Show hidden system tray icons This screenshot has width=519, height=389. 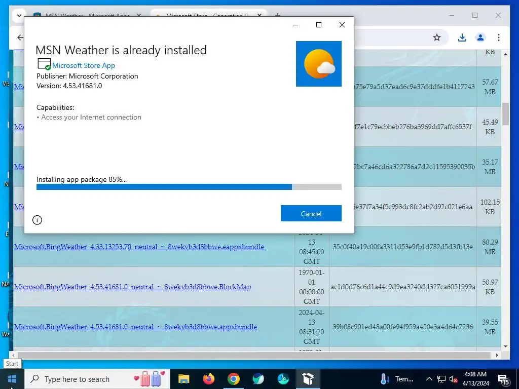(429, 379)
